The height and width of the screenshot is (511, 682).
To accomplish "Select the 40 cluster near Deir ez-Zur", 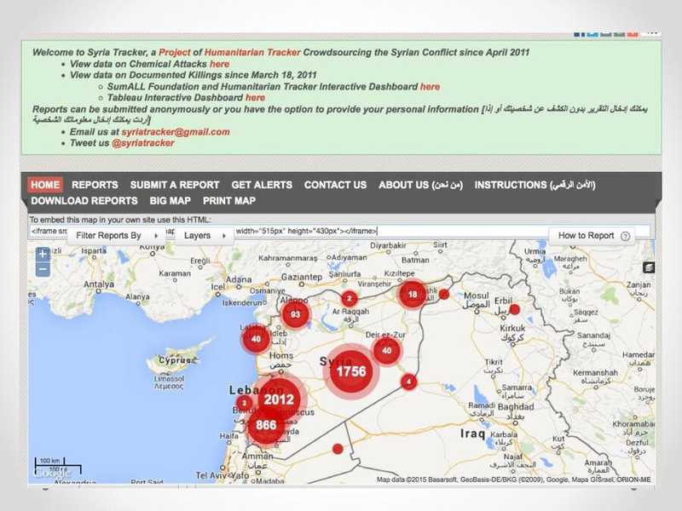I will click(386, 351).
